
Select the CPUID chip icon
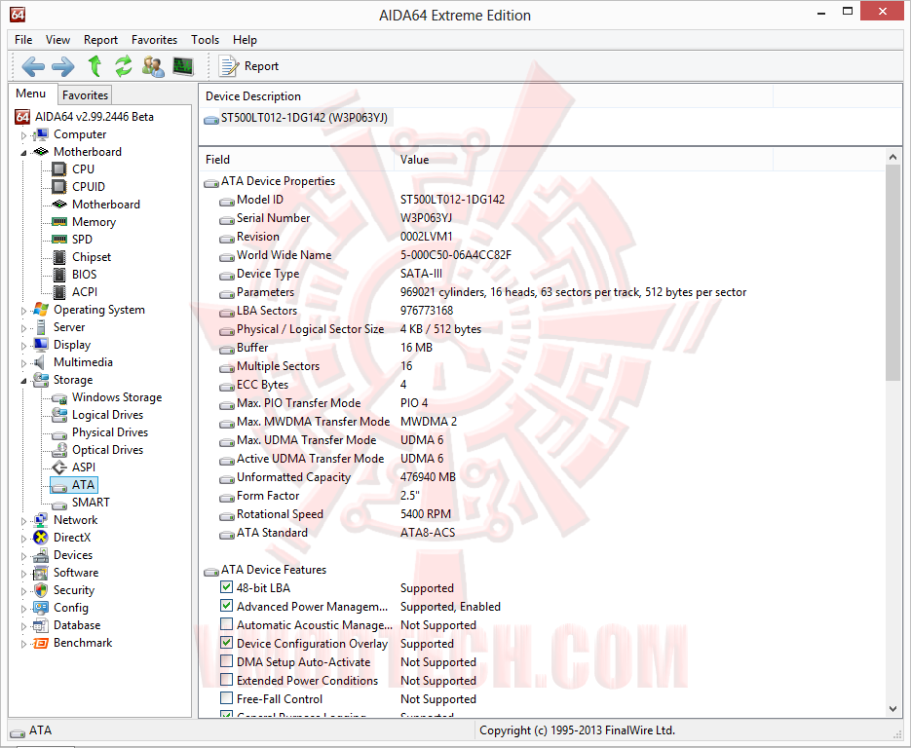(59, 186)
